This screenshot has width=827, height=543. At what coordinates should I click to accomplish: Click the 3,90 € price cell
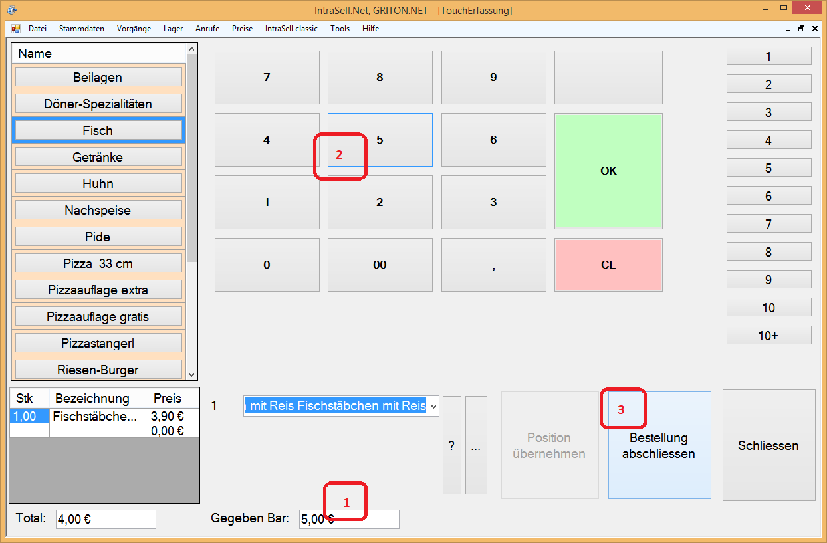173,417
